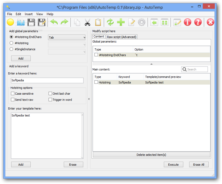Click inside the template text area
222x184 pixels.
(47, 136)
